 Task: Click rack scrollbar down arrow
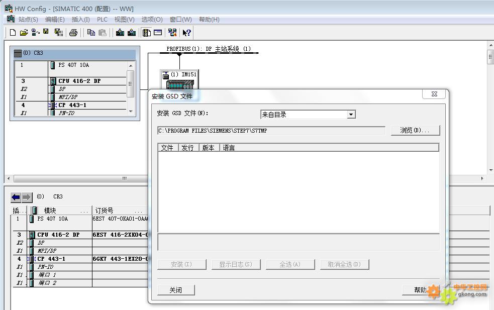click(131, 112)
